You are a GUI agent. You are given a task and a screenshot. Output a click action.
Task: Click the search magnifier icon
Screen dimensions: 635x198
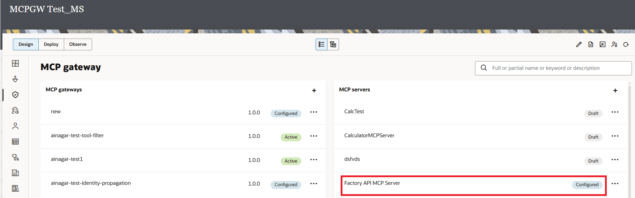pyautogui.click(x=484, y=68)
